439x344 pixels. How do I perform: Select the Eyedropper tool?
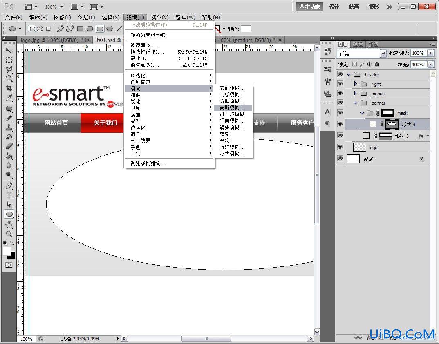[x=9, y=98]
